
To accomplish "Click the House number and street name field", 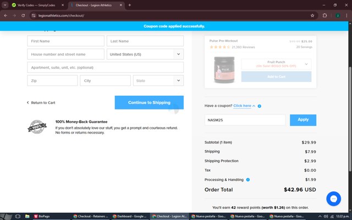I will [x=66, y=54].
